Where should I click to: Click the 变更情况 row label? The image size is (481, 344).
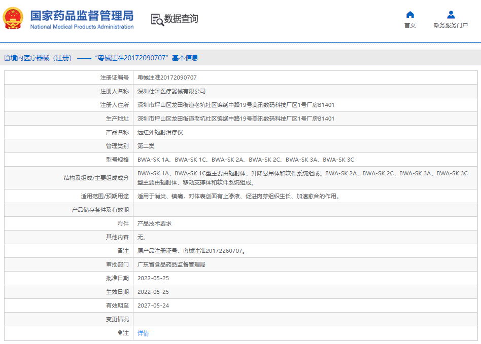coord(117,320)
